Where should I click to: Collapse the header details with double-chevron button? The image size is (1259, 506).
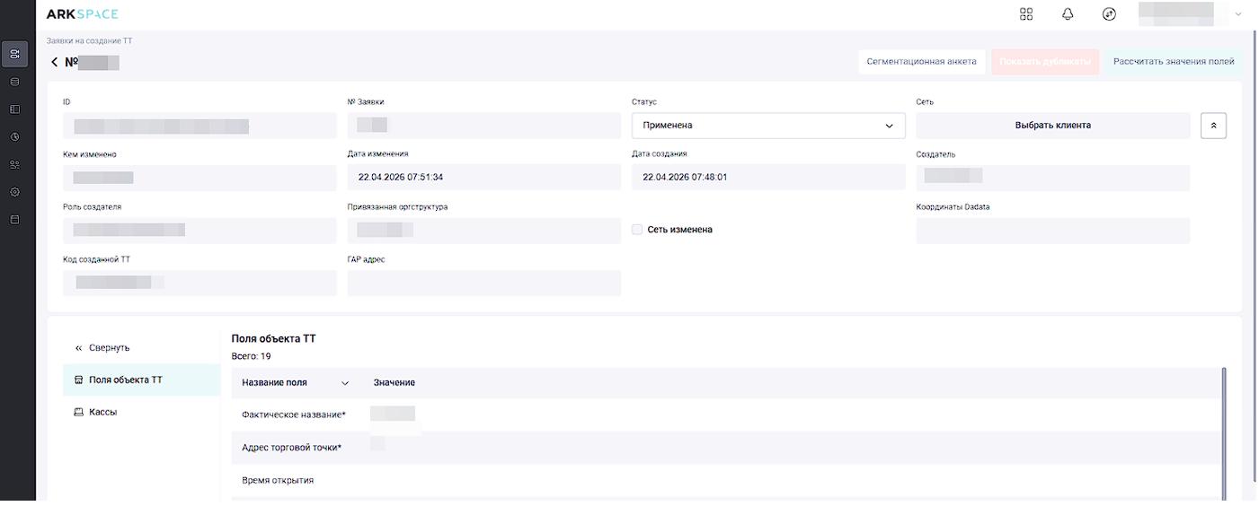tap(1213, 126)
